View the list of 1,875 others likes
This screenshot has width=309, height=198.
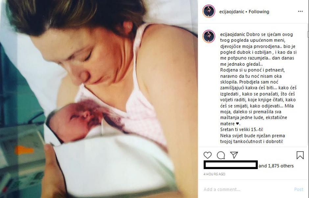click(276, 166)
